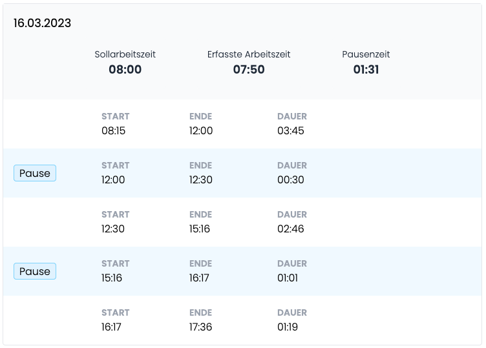486x348 pixels.
Task: Select the start time 12:30 of third entry
Action: click(x=113, y=229)
